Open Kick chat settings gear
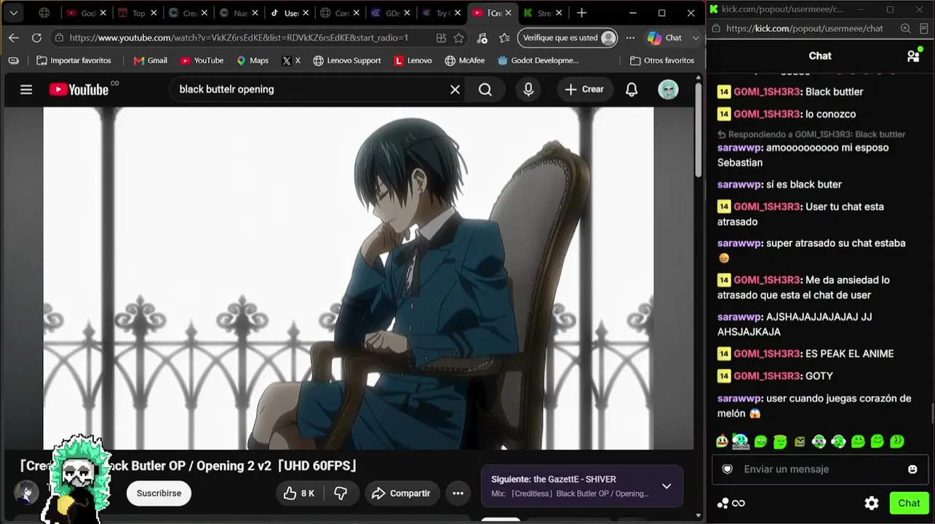 872,503
